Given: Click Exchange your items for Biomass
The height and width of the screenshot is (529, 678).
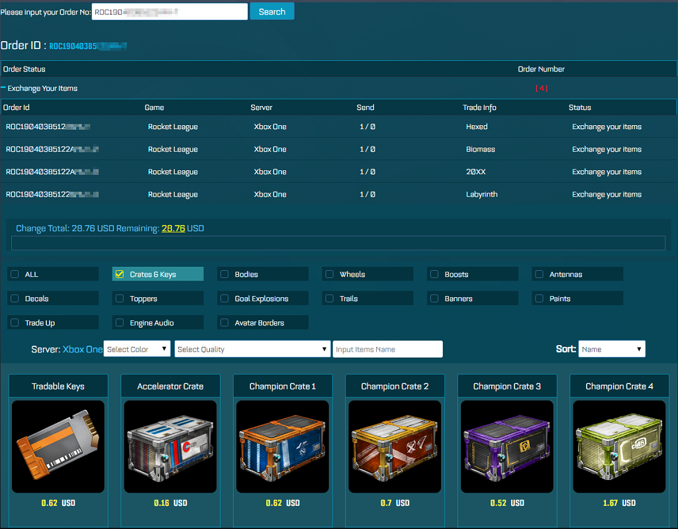Looking at the screenshot, I should tap(606, 149).
